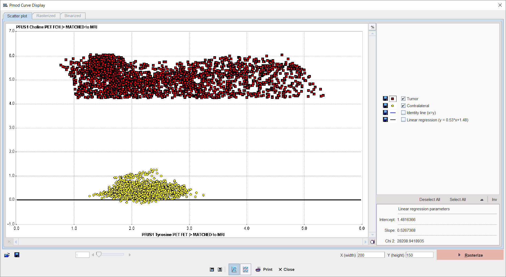
Task: Click the Inv button to invert selection
Action: (494, 200)
